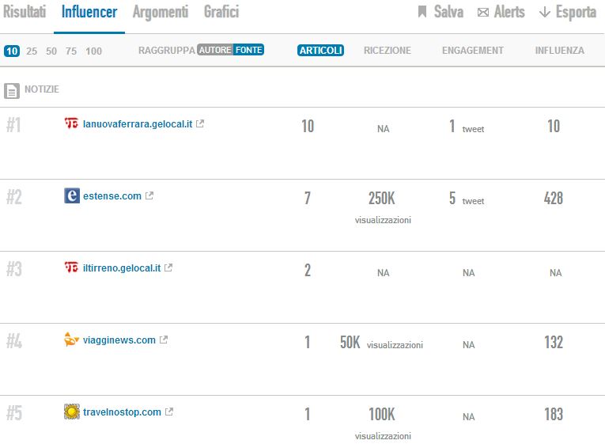
Task: Group results by AUTORE
Action: tap(215, 50)
